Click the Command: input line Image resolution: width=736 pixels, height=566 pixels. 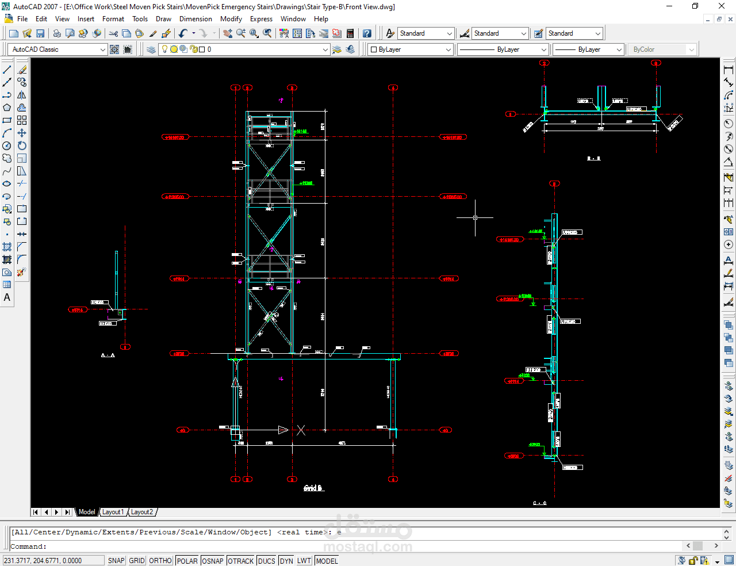[345, 546]
